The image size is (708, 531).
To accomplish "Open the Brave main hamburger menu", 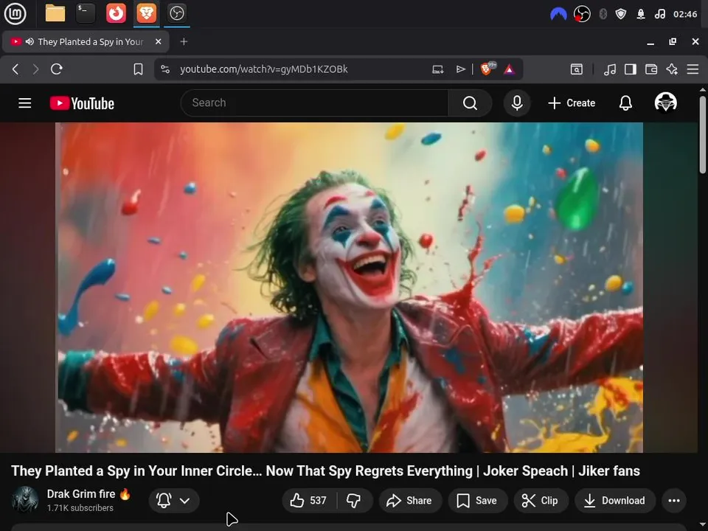I will coord(693,69).
